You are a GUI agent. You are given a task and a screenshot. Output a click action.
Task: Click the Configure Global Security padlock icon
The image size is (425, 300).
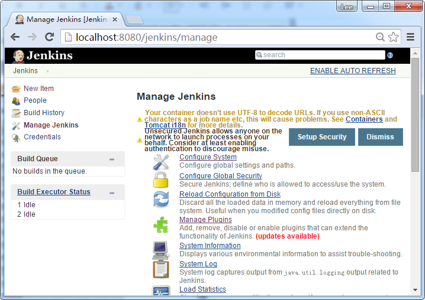click(161, 180)
